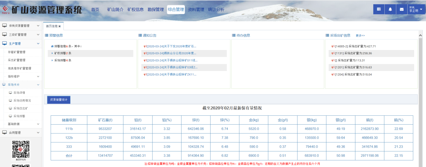
Task: Expand the 指标维护 submenu
Action: [38, 77]
